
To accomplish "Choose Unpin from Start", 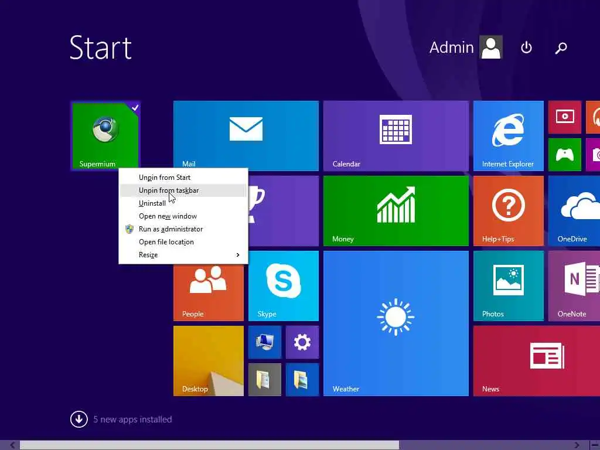I will 183,178.
